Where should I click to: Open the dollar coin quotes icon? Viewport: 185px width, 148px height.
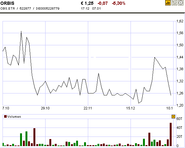click(x=181, y=3)
